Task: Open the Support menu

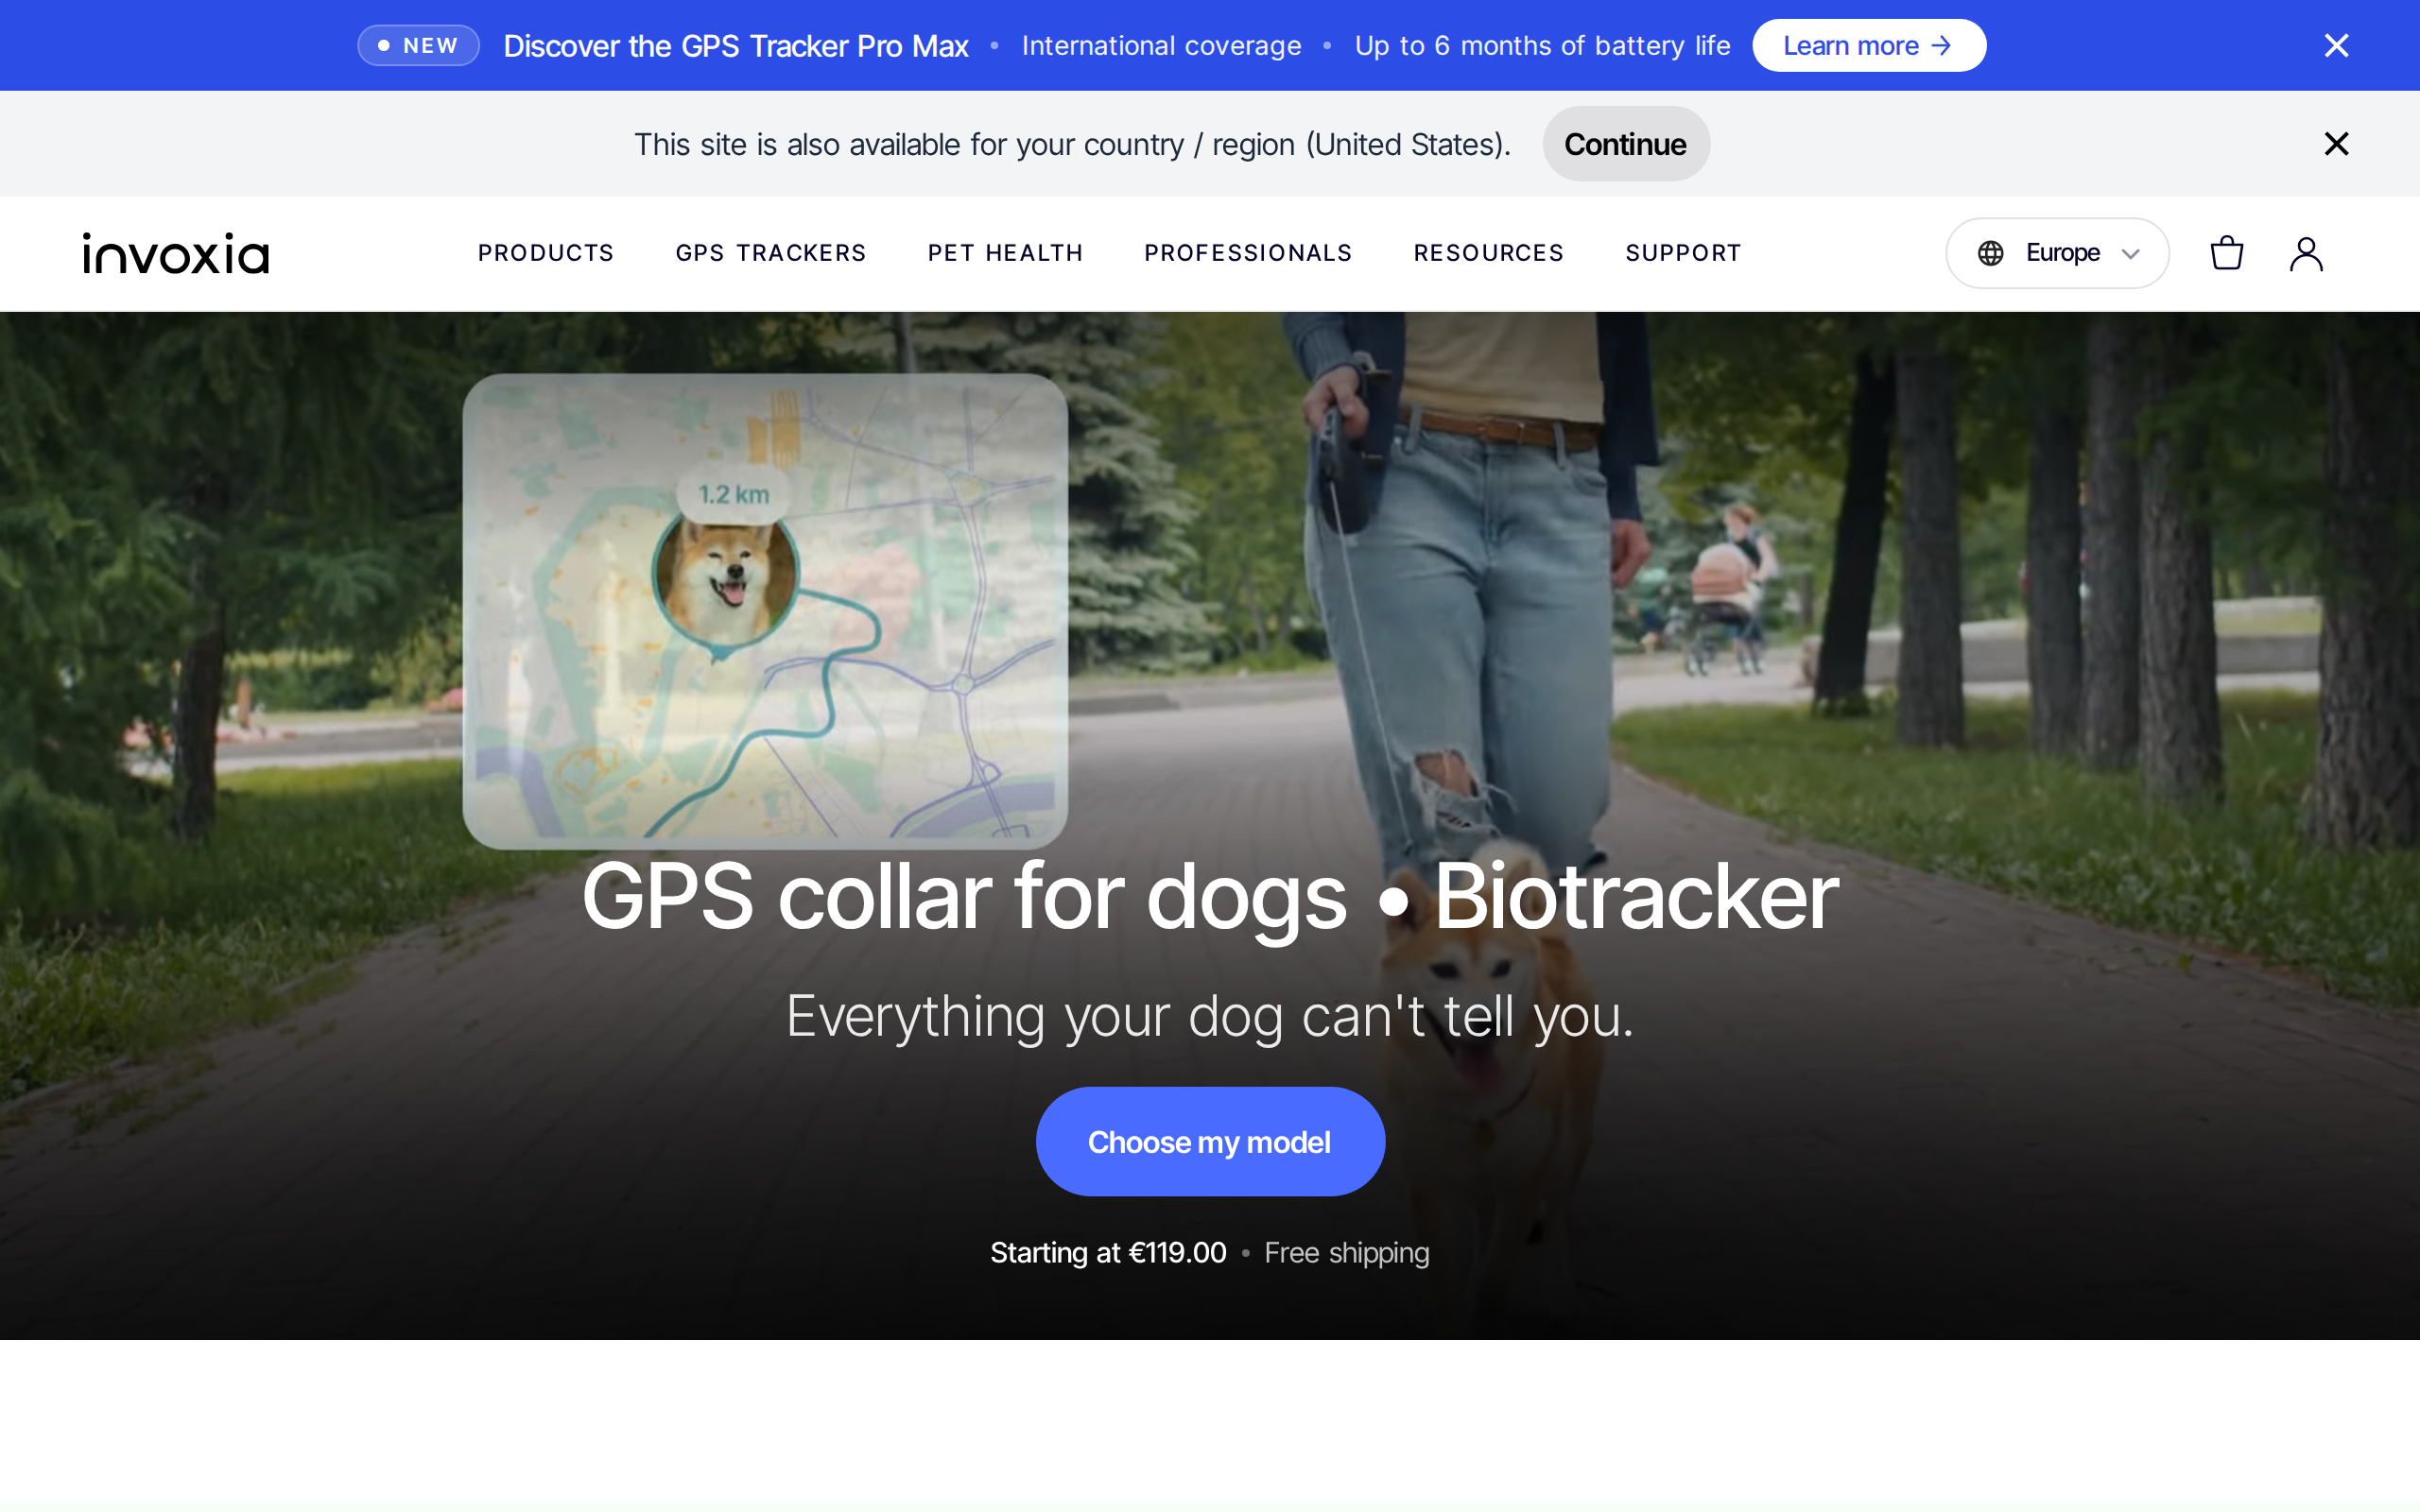Action: [1683, 253]
